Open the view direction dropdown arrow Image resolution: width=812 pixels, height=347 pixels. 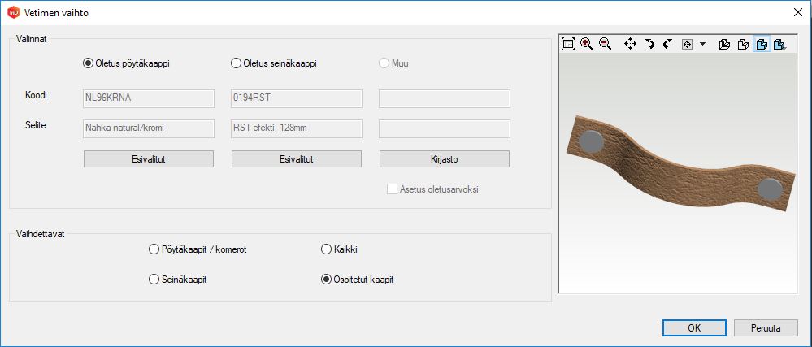tap(702, 44)
